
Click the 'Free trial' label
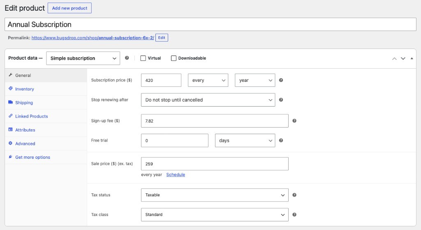tap(99, 140)
